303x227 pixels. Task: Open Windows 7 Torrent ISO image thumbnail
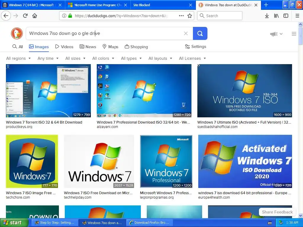click(48, 91)
